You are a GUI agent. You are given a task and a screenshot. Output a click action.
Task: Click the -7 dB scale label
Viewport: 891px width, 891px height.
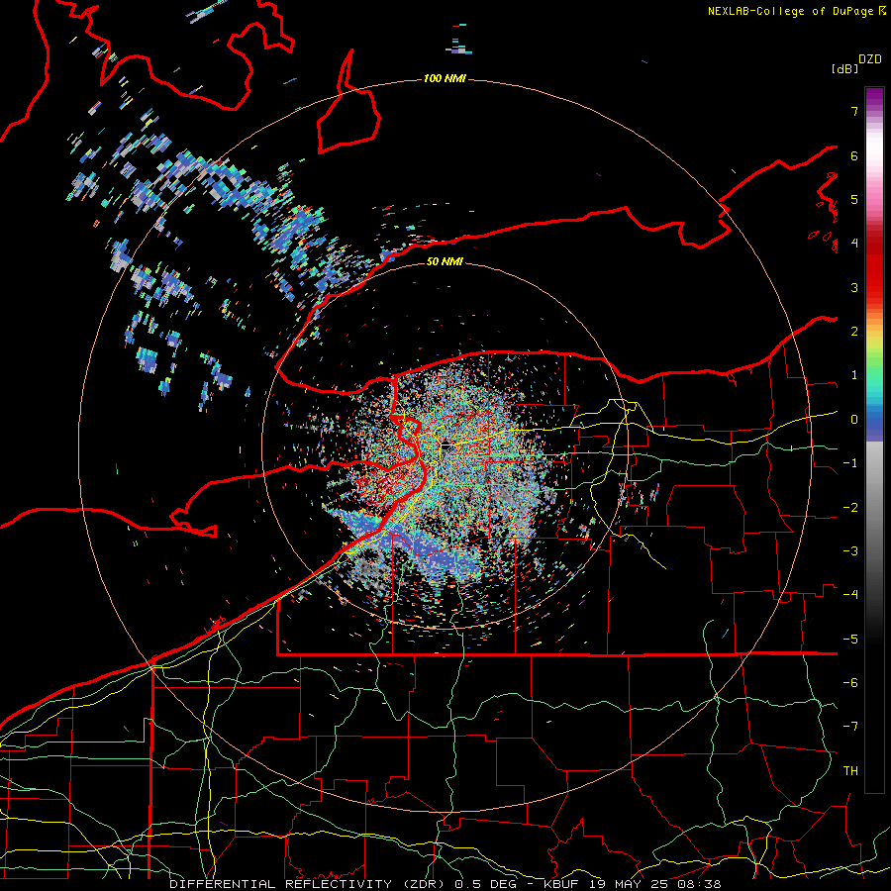[x=850, y=727]
